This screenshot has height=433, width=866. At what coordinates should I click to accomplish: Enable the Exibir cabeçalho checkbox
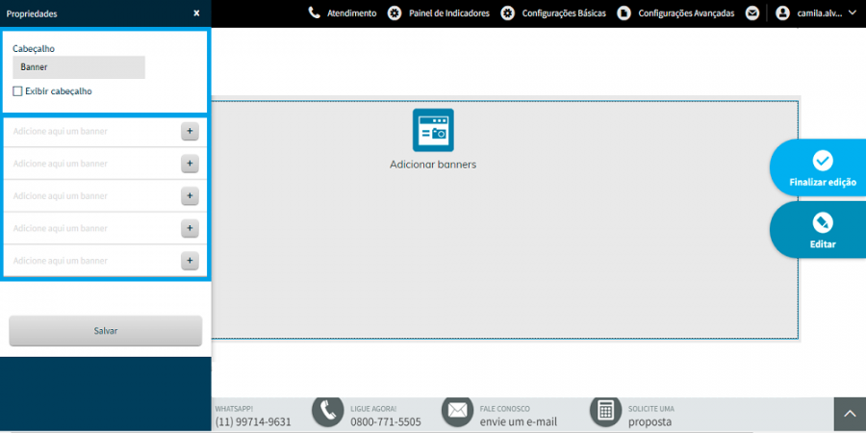coord(17,91)
